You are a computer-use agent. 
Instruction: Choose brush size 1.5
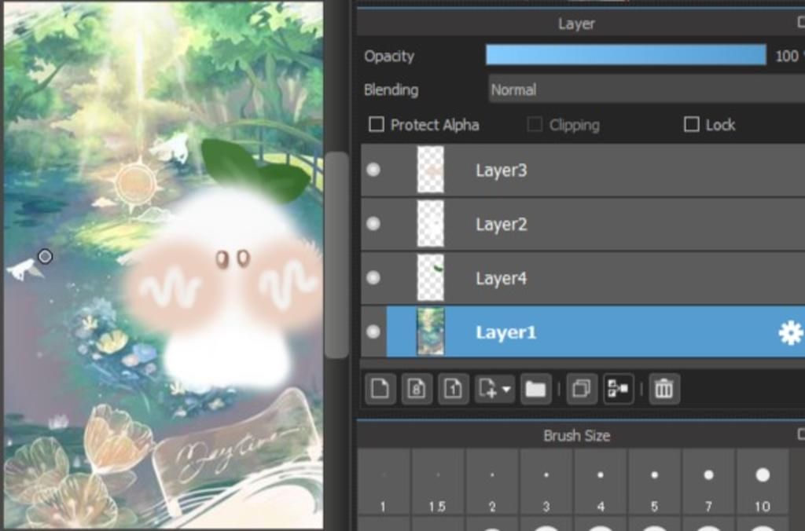pos(438,482)
